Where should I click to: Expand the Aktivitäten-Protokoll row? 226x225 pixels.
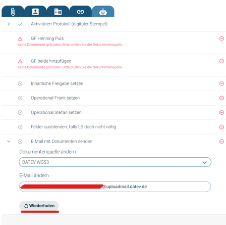point(9,24)
